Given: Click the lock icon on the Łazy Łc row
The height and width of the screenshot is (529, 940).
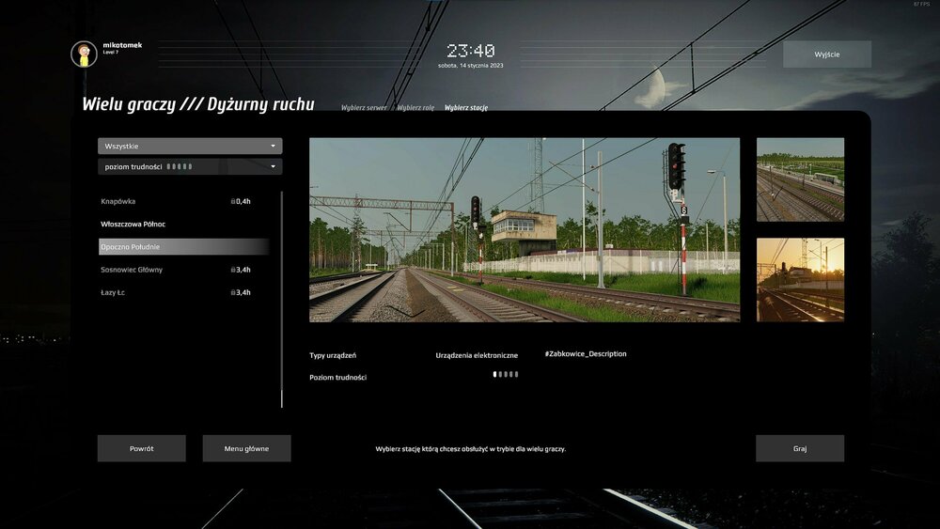Looking at the screenshot, I should click(232, 292).
